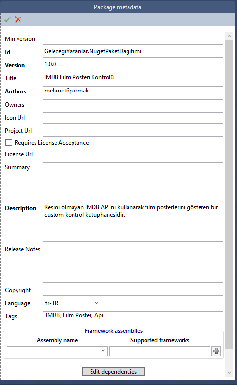Image resolution: width=237 pixels, height=385 pixels.
Task: Add framework assembly with plus icon
Action: point(217,351)
